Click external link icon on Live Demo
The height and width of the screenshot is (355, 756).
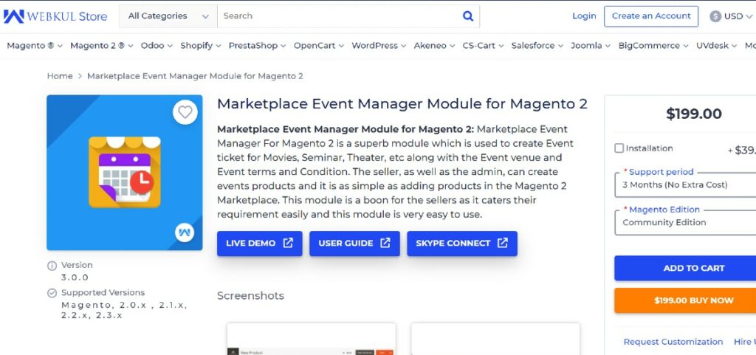(x=288, y=243)
